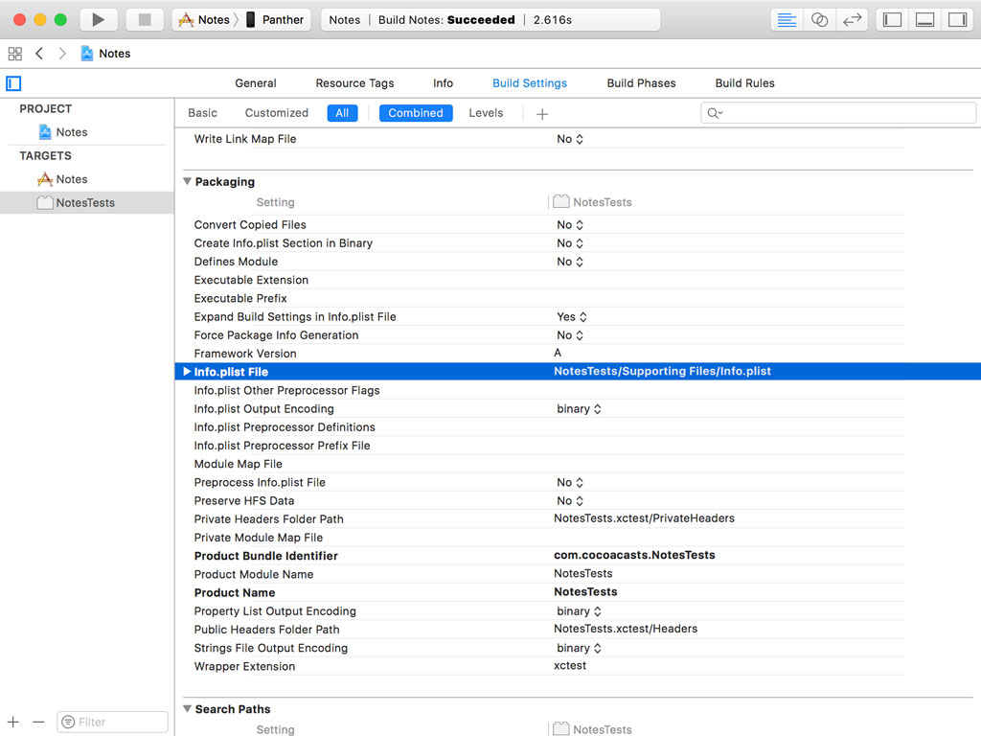Select the Product Module Name value
The height and width of the screenshot is (736, 981).
583,573
